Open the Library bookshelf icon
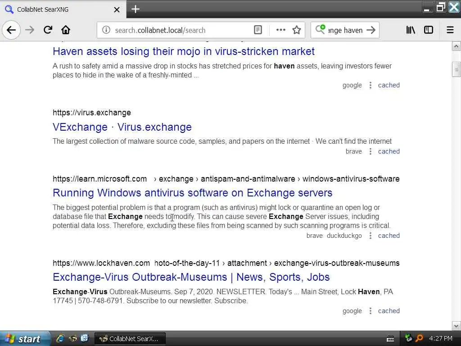 tap(411, 30)
